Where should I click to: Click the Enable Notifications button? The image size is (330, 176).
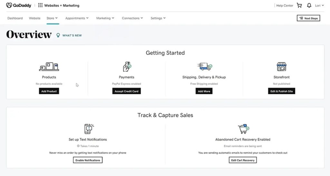pyautogui.click(x=88, y=160)
